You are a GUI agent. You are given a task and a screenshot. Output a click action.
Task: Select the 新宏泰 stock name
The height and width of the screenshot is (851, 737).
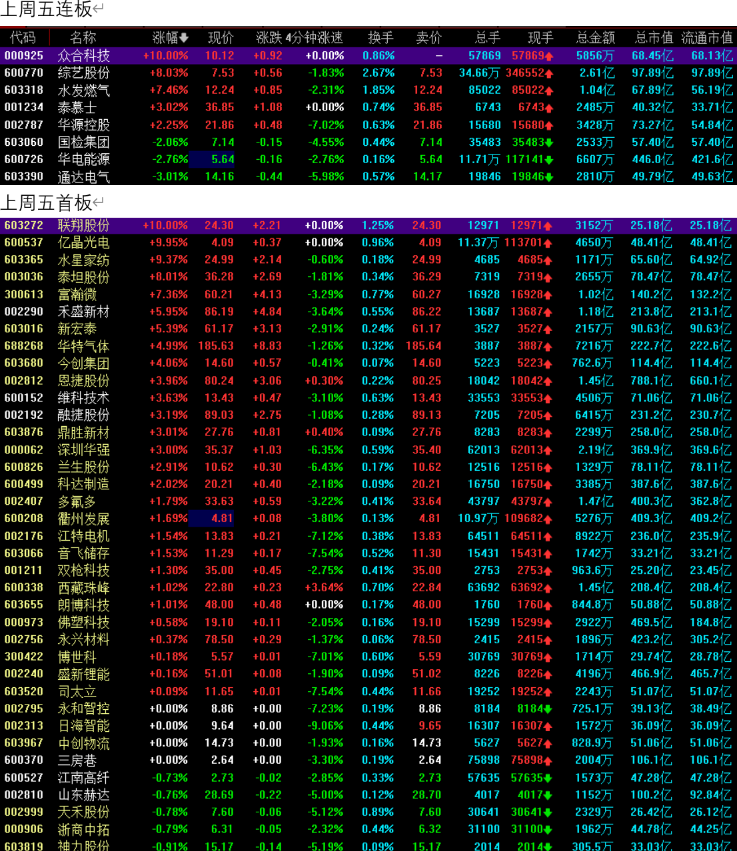point(77,329)
